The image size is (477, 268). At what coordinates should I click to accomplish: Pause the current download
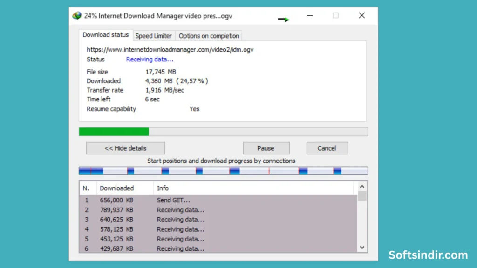(266, 148)
